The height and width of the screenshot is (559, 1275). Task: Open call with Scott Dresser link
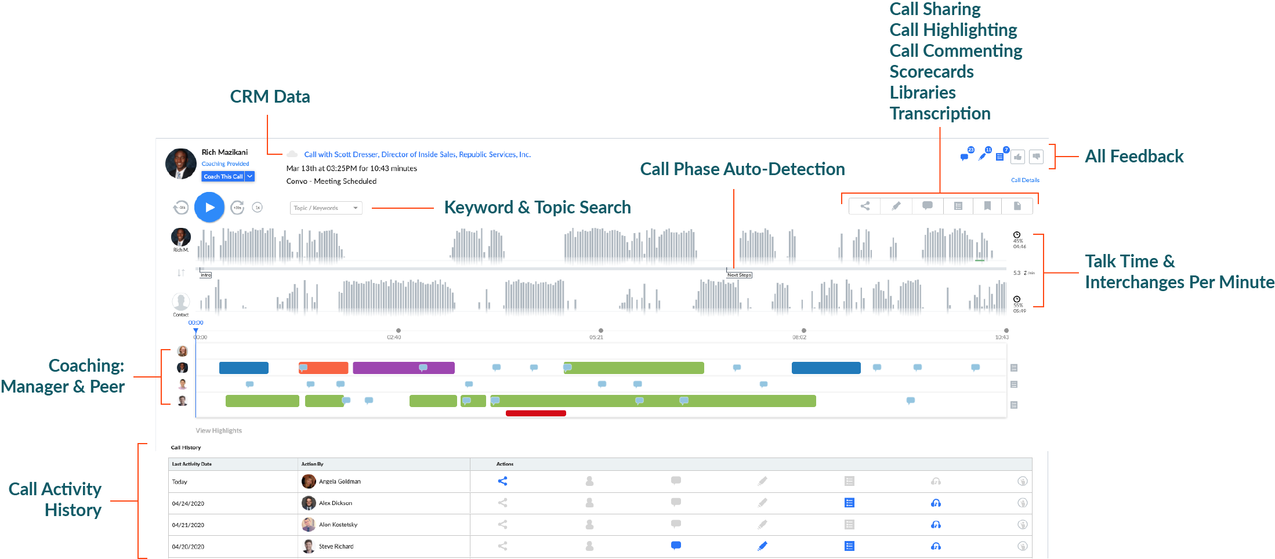click(417, 154)
